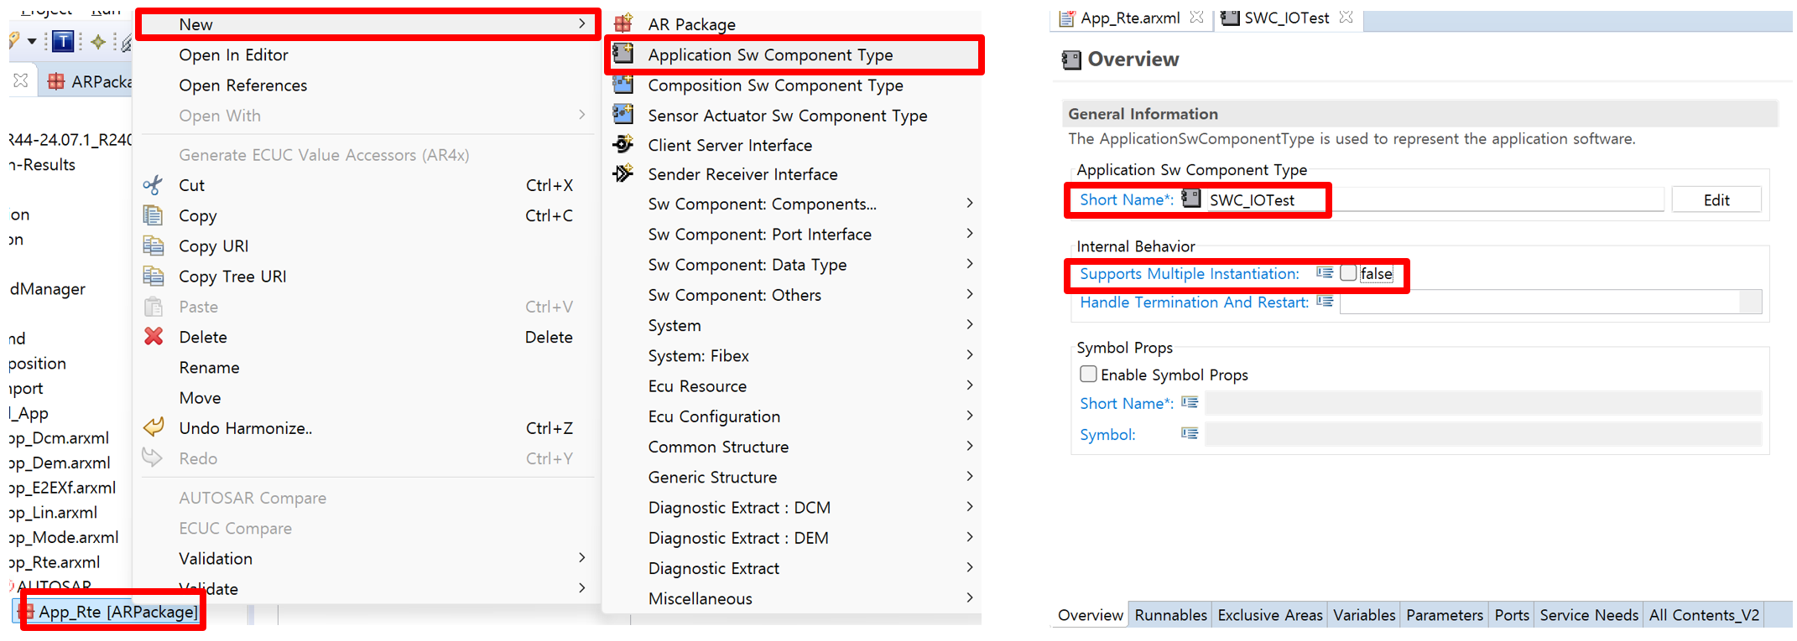Select Ecu Resource menu entry
This screenshot has height=641, width=1797.
pos(697,385)
